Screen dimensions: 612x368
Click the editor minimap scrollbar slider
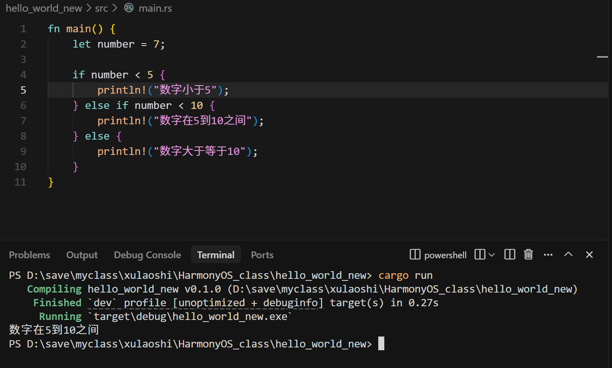tap(602, 57)
